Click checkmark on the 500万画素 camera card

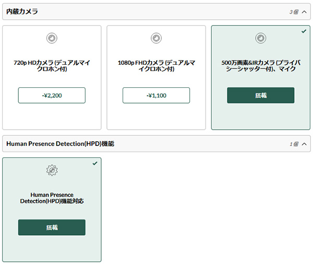[x=304, y=31]
